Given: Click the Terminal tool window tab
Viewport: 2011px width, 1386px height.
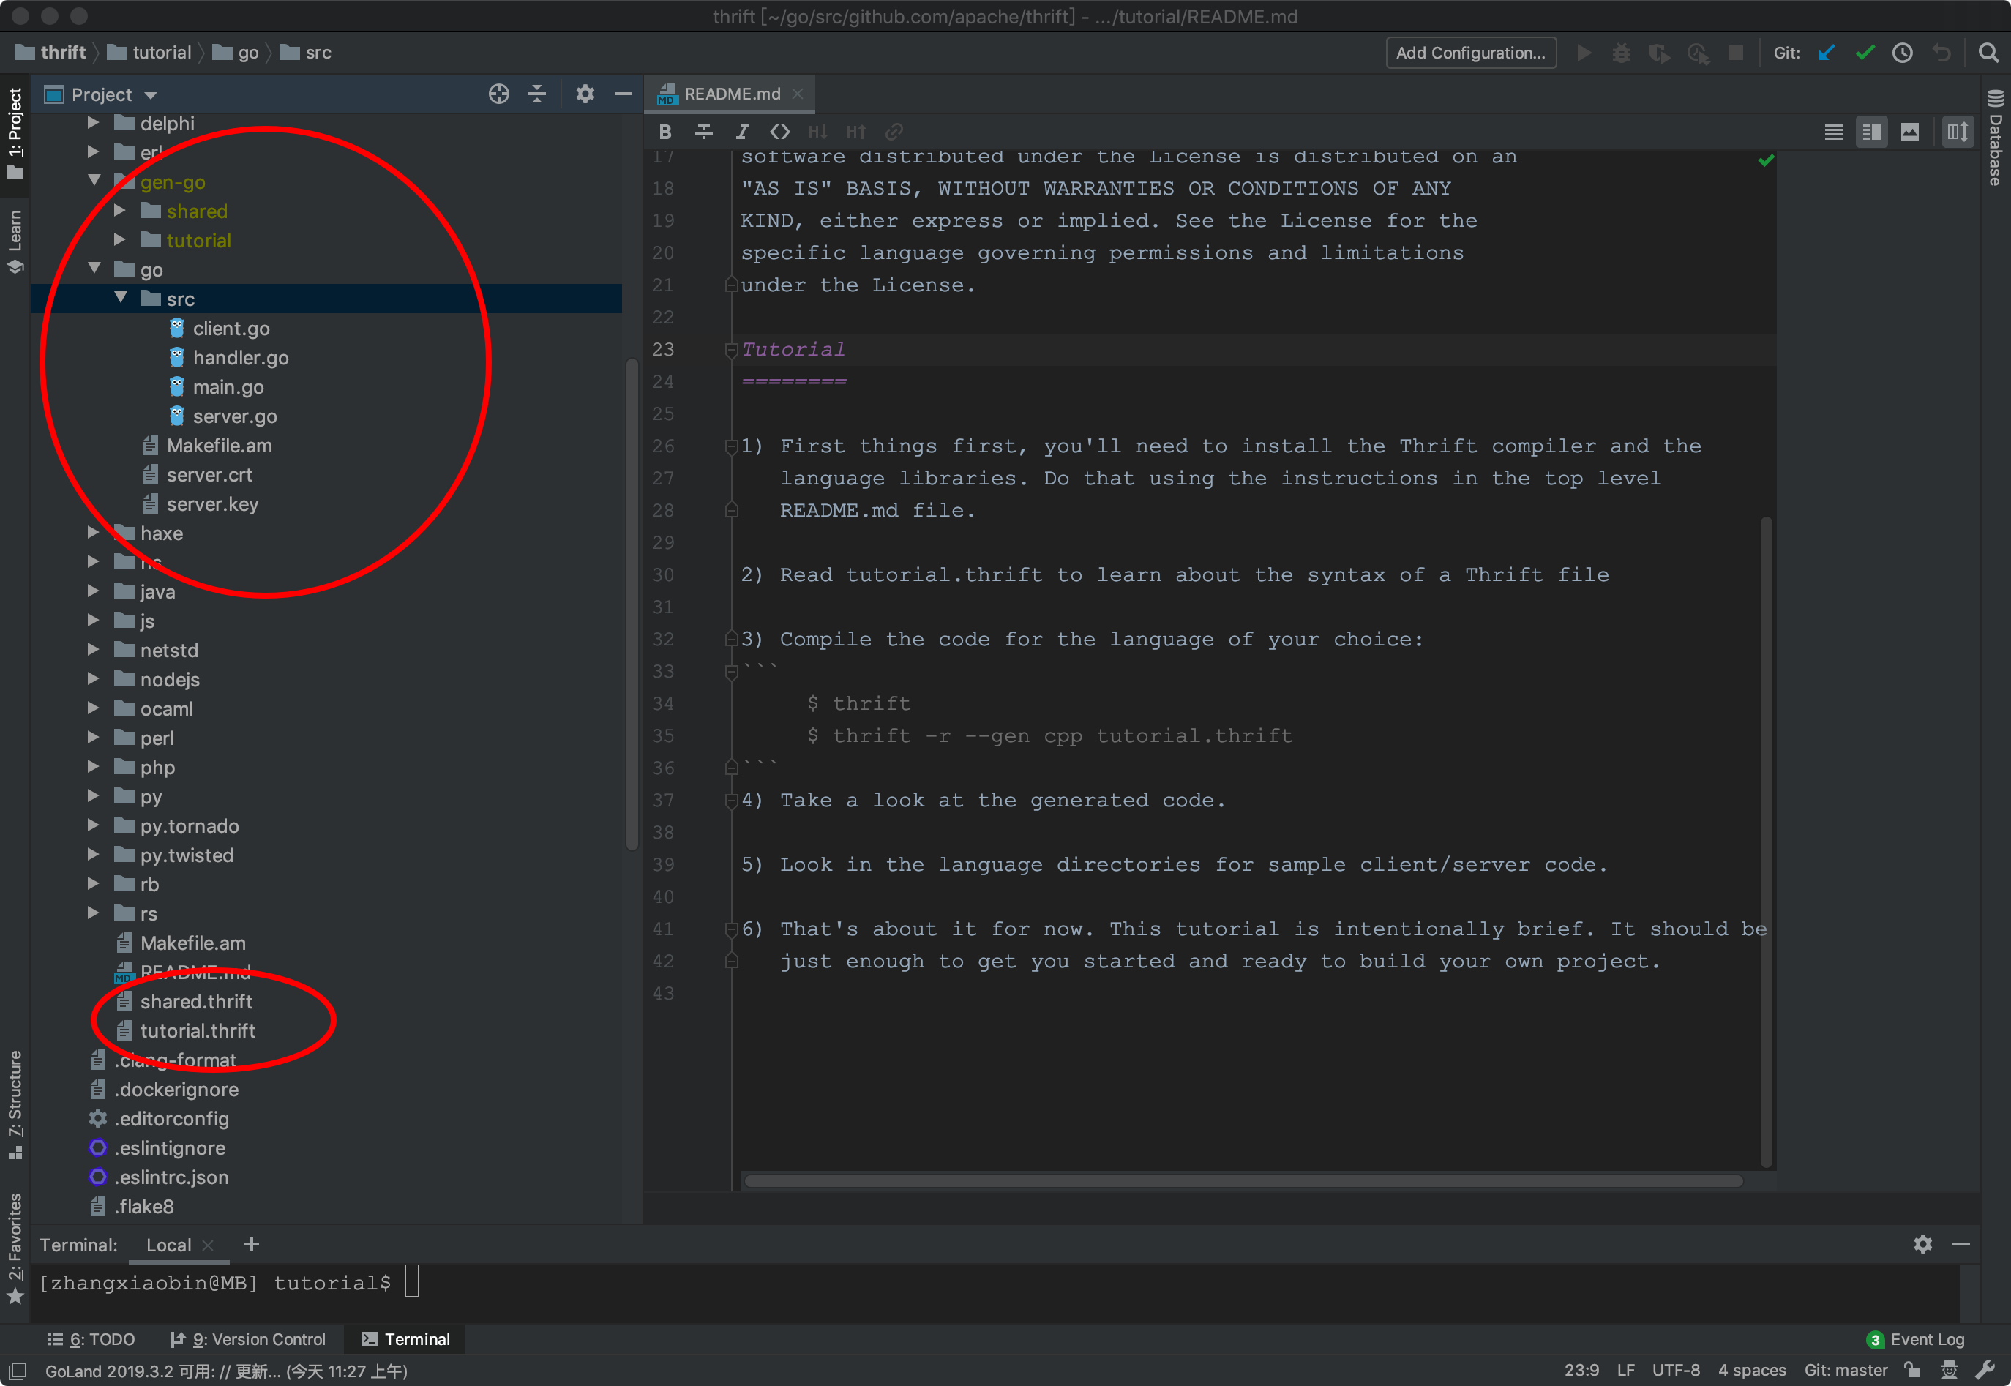Looking at the screenshot, I should coord(406,1339).
